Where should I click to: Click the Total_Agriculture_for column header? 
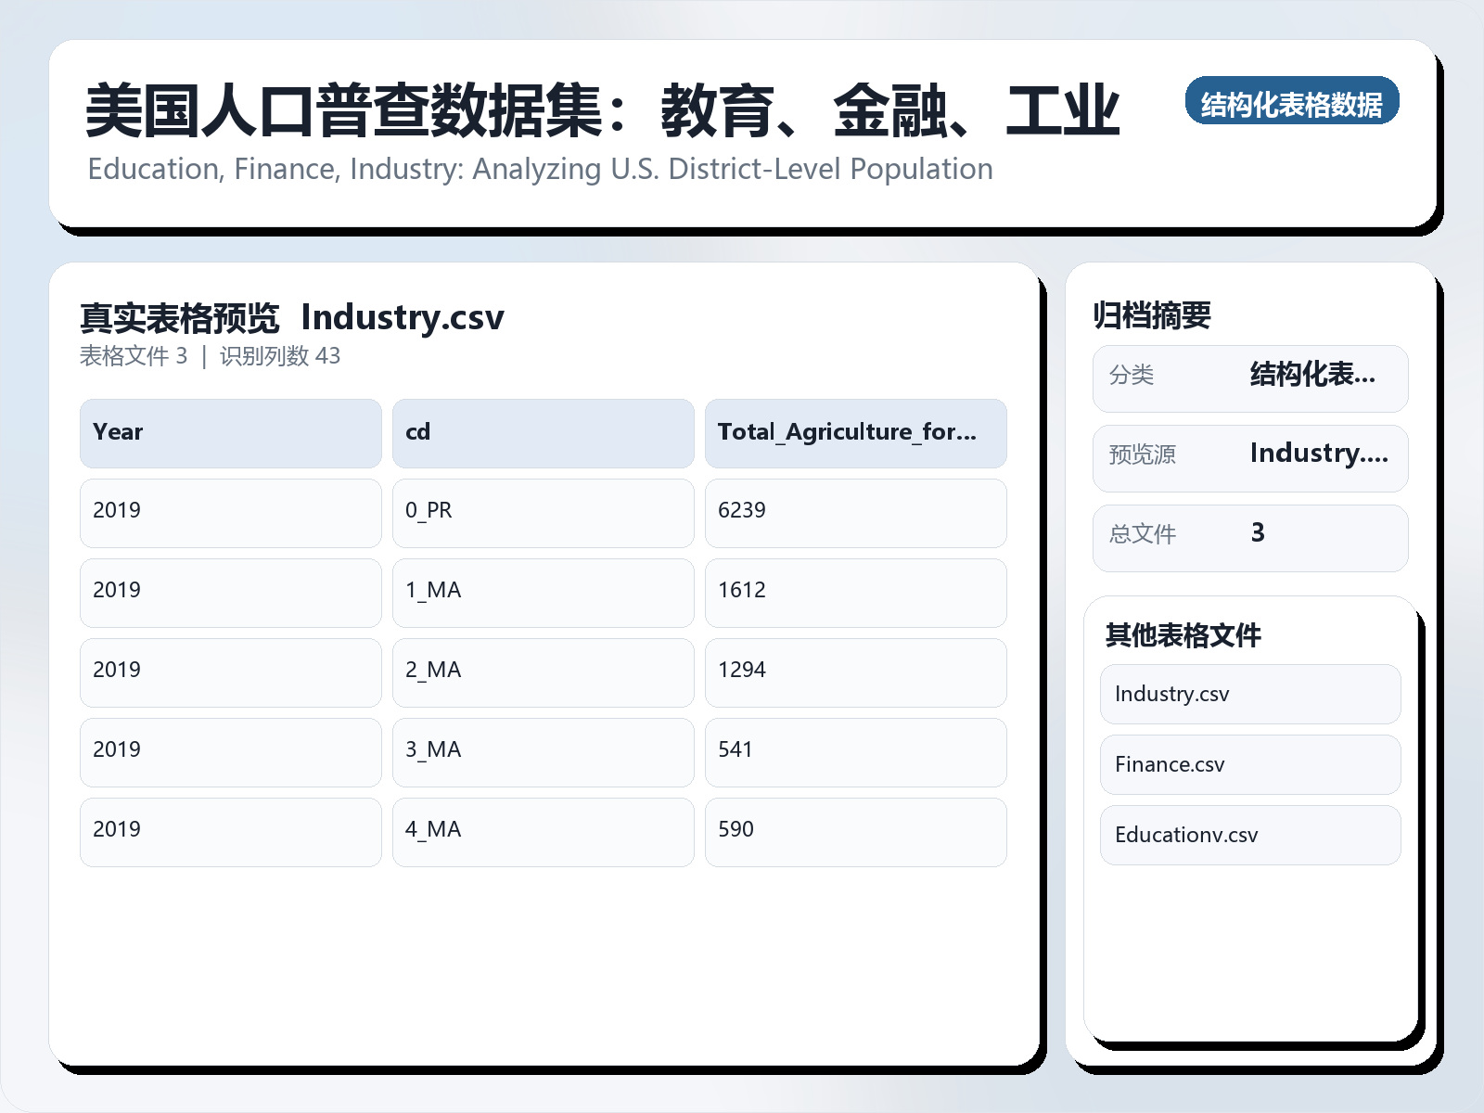tap(855, 432)
